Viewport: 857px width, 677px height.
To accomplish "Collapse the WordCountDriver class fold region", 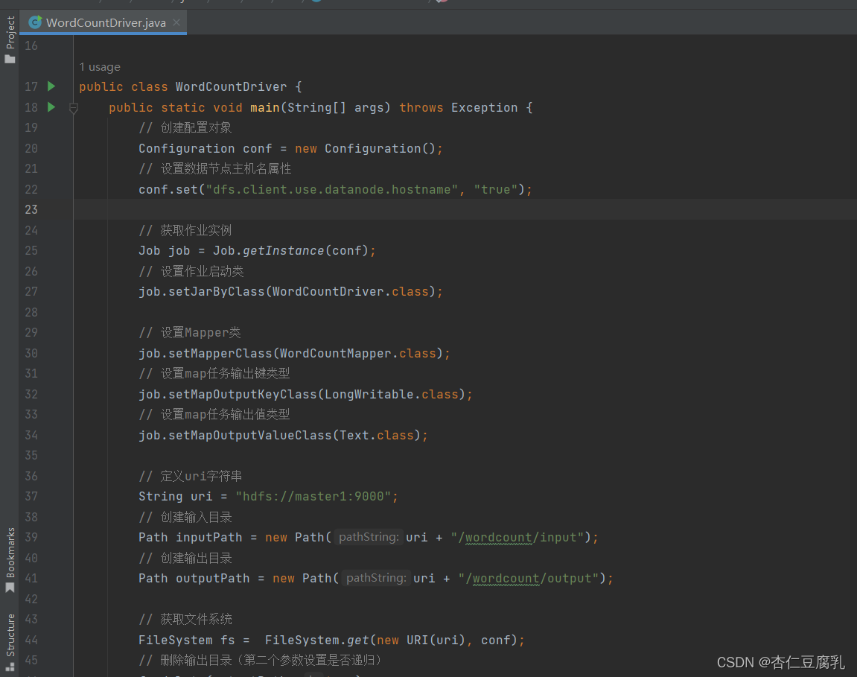I will [x=73, y=86].
